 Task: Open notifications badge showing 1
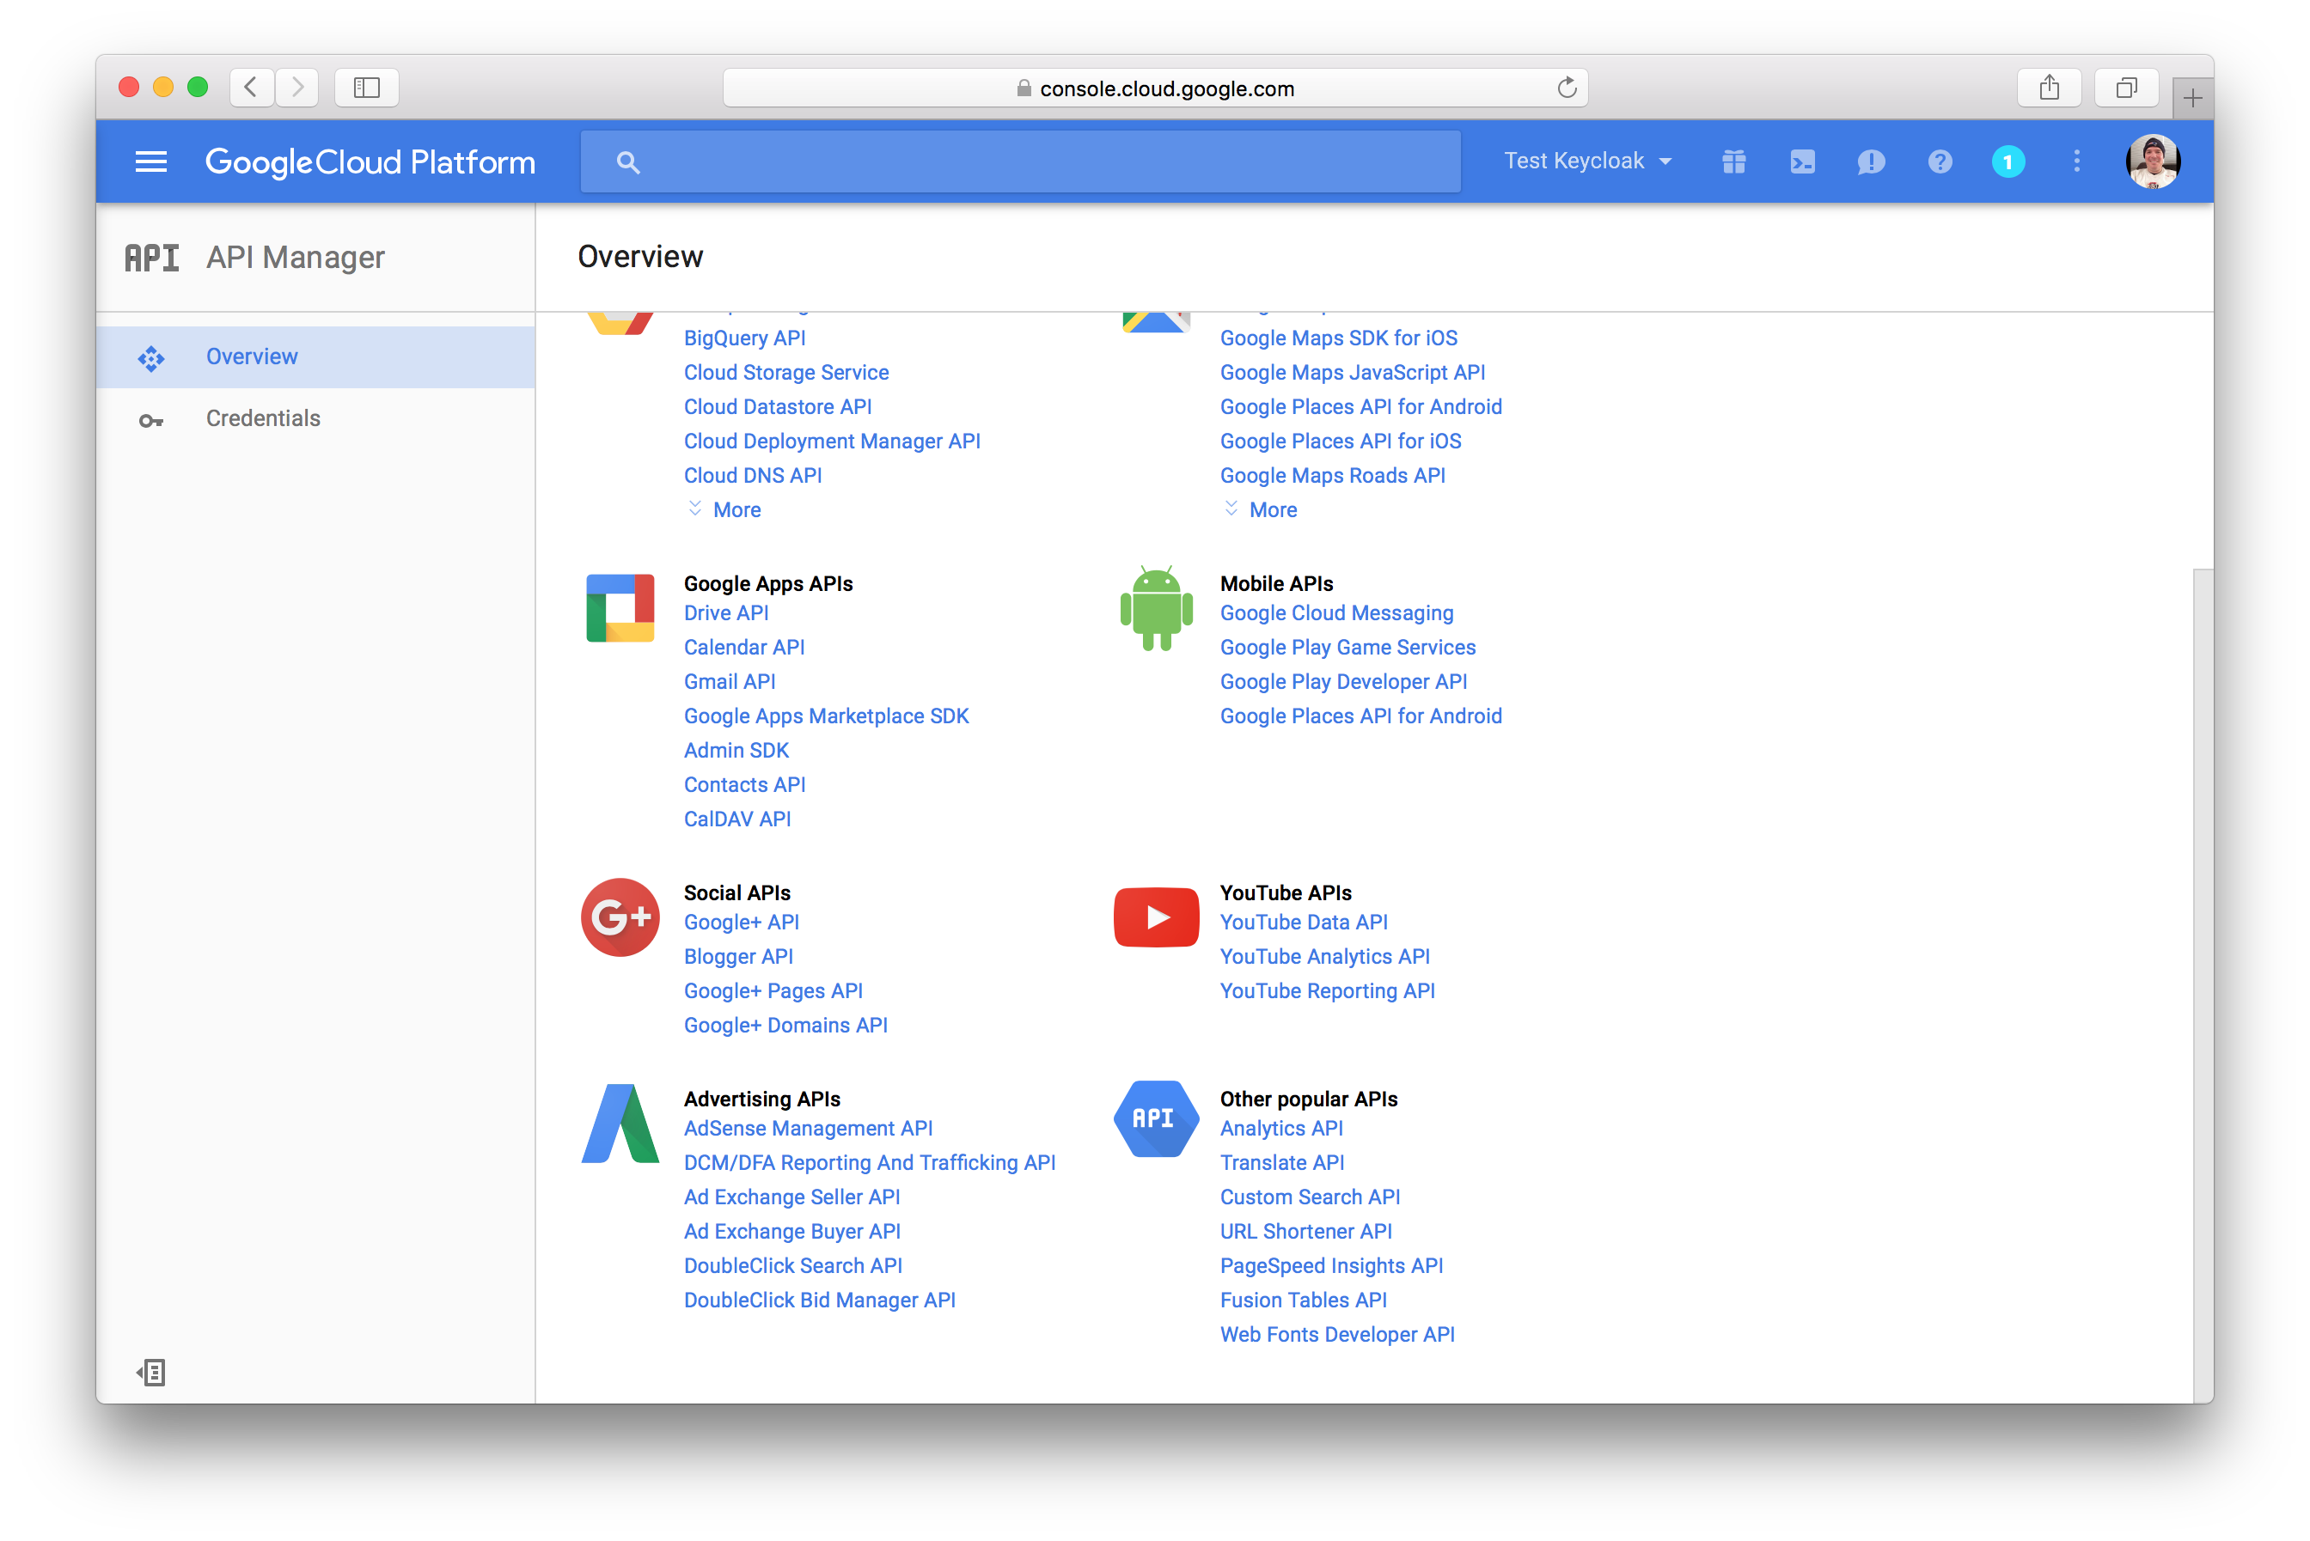click(x=2007, y=162)
